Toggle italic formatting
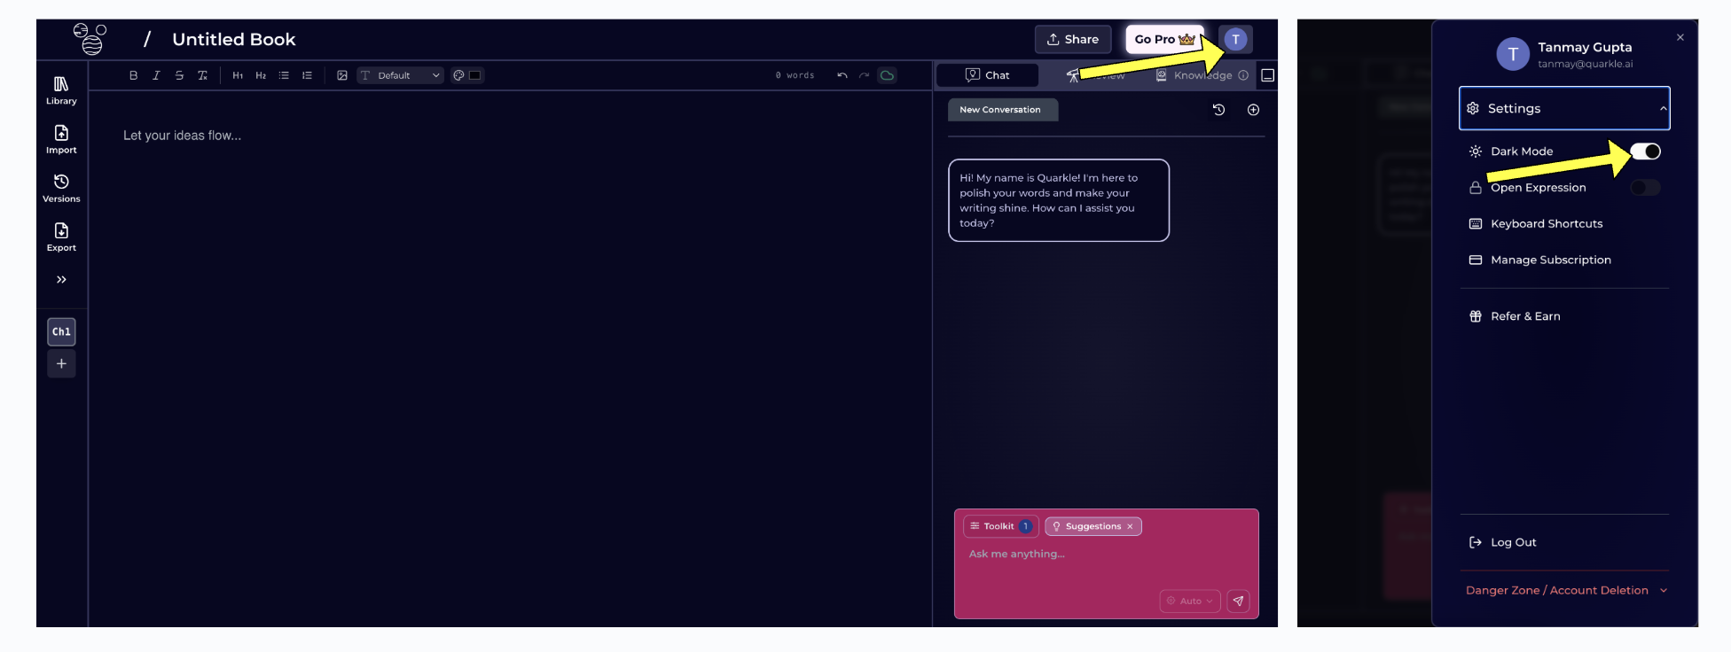 [x=156, y=75]
